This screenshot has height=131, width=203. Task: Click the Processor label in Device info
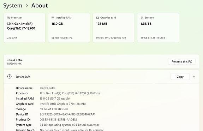[22, 93]
